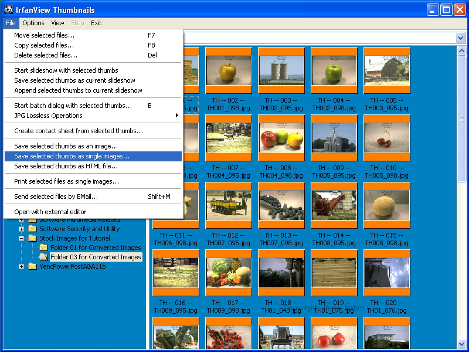Select thumbnail TH -- 019 wooden planks
The image size is (469, 352).
point(334,273)
